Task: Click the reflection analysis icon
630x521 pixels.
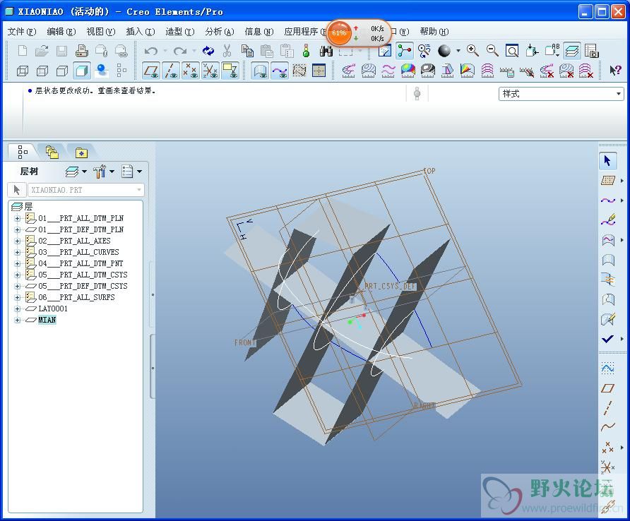Action: pyautogui.click(x=427, y=71)
